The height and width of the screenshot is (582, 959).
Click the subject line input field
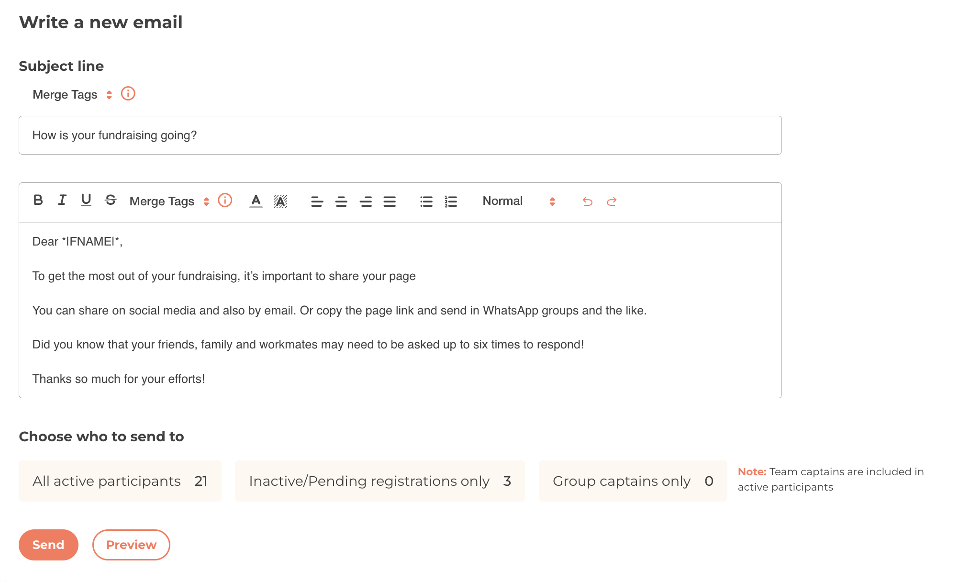tap(400, 135)
